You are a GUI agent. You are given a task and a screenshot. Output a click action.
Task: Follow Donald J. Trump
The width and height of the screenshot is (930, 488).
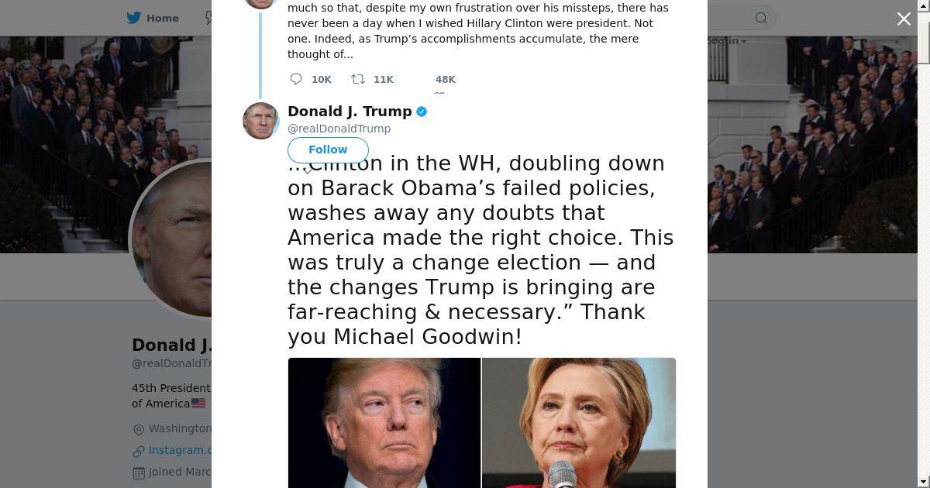tap(328, 149)
